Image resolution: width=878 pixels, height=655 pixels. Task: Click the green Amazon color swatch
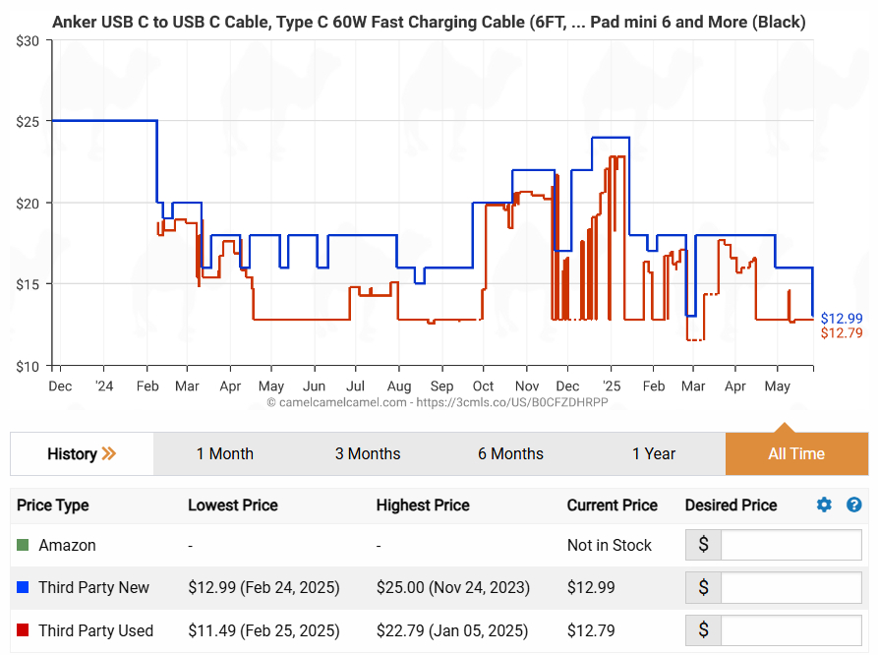pyautogui.click(x=23, y=545)
